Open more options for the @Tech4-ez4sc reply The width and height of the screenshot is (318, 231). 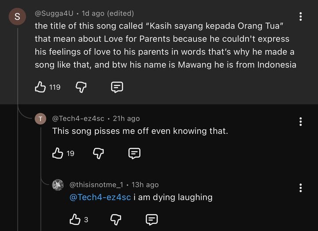tap(301, 121)
